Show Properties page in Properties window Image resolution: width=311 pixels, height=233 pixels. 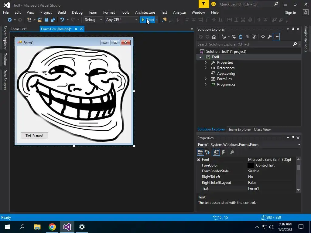point(216,152)
